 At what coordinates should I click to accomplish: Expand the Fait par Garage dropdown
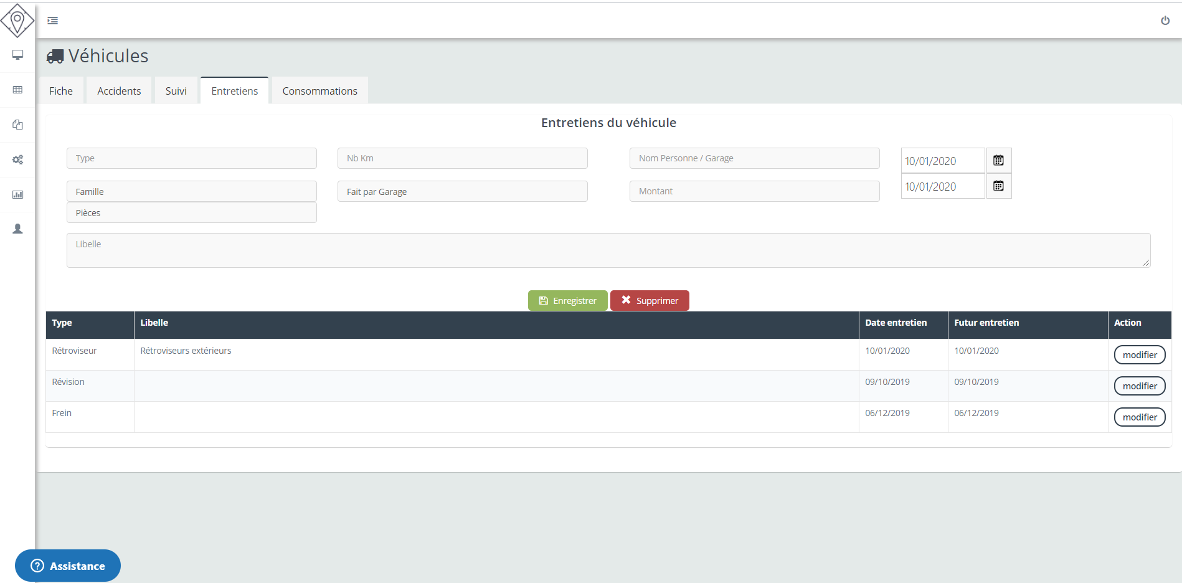[x=462, y=192]
